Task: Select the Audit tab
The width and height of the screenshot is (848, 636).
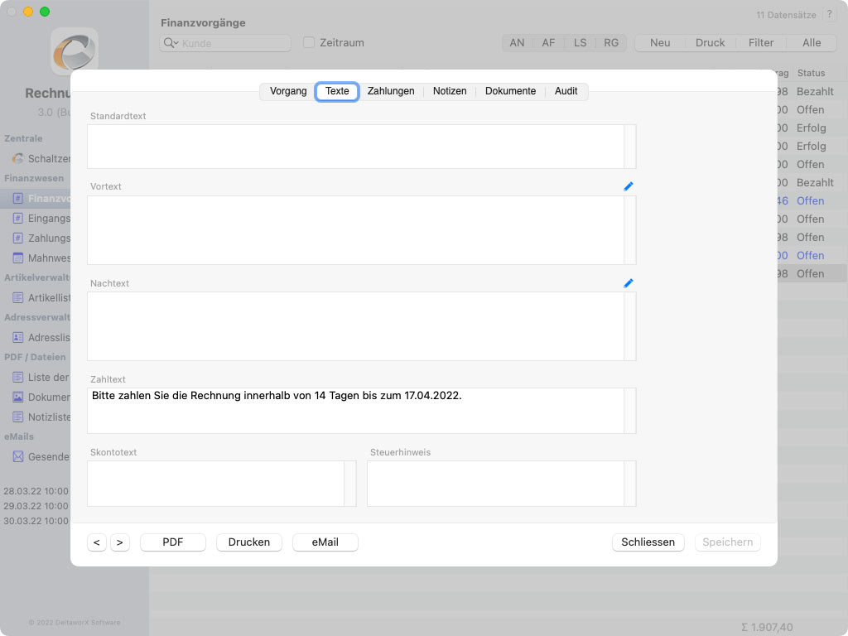Action: click(566, 91)
